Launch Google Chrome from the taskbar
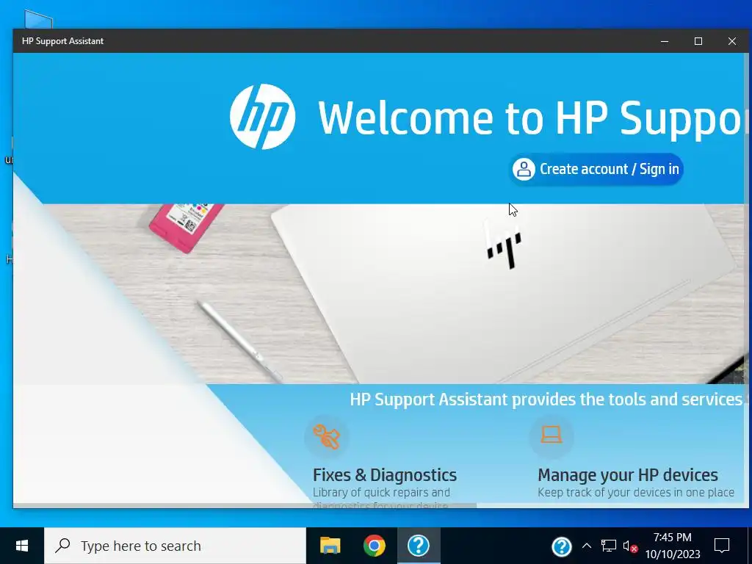This screenshot has width=752, height=564. 374,546
